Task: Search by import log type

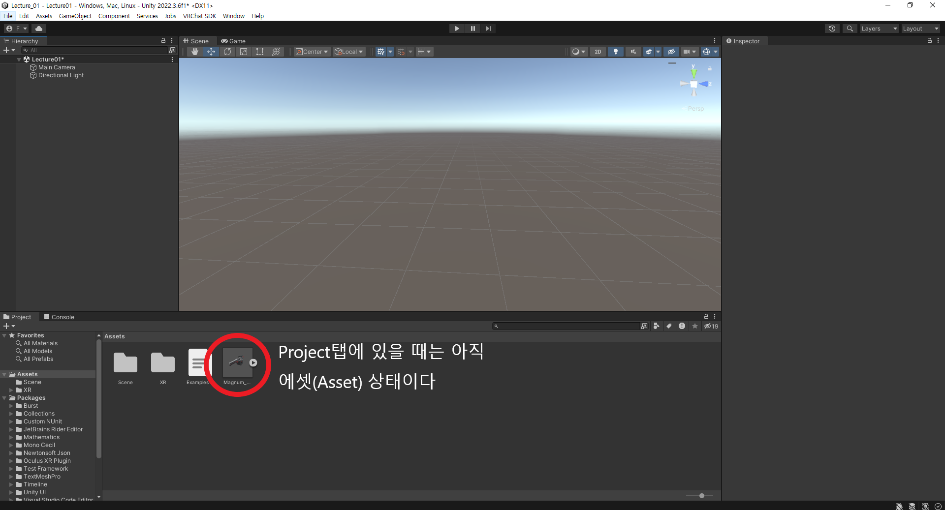Action: 682,326
